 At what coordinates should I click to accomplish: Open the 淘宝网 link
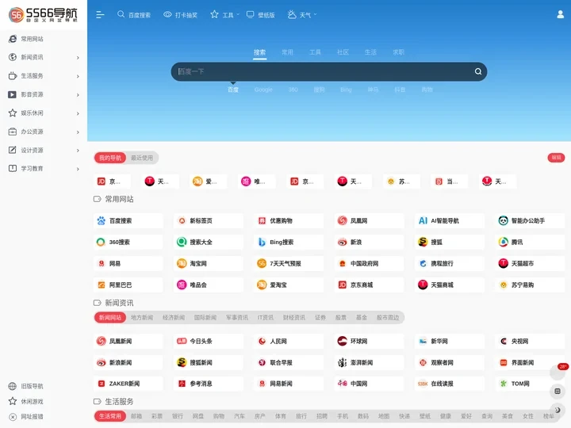click(x=209, y=263)
